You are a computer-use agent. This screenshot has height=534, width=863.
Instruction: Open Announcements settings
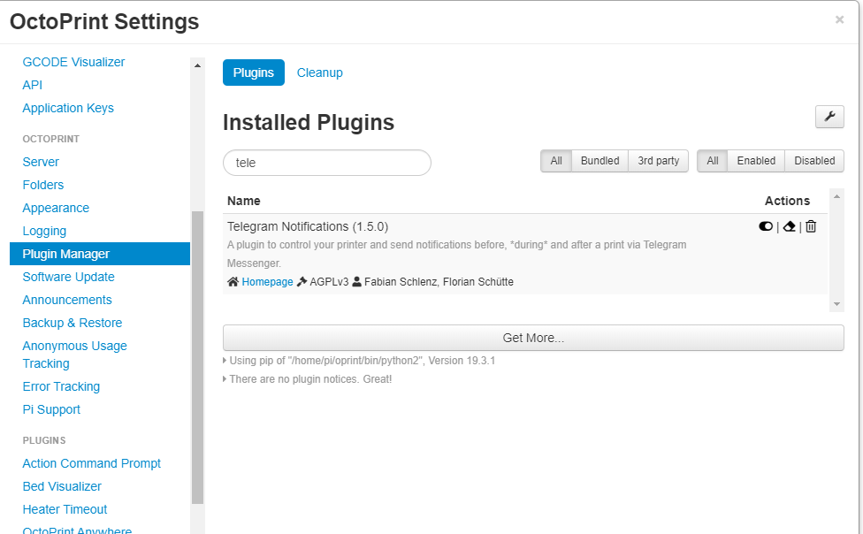[67, 300]
